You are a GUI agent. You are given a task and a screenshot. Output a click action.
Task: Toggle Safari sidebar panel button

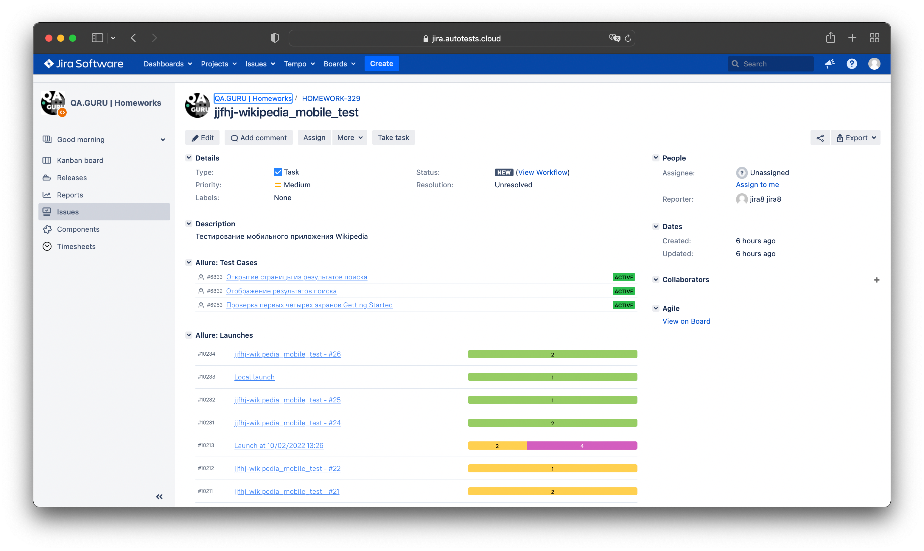97,38
